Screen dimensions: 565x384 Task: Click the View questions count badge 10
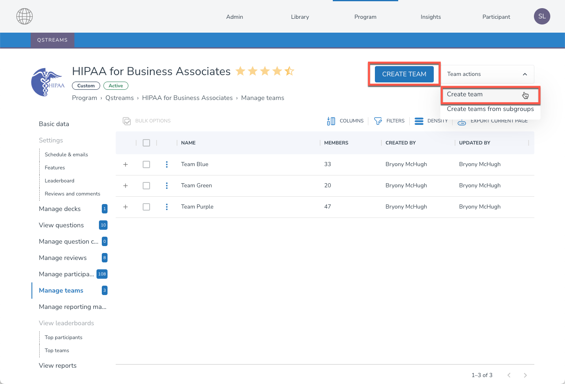click(x=103, y=225)
